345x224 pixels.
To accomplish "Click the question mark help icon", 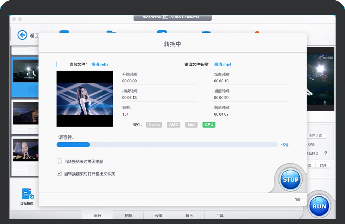I will [326, 153].
